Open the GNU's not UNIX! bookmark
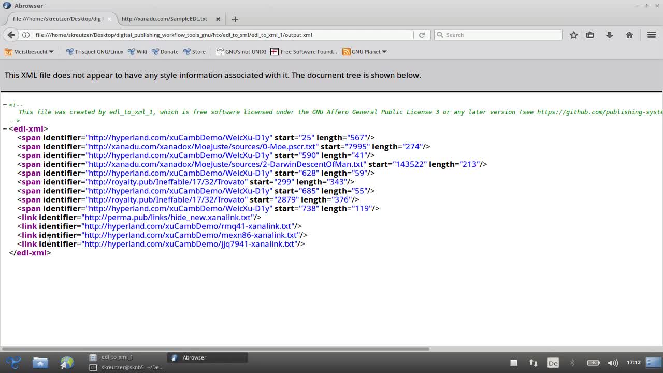 (241, 51)
